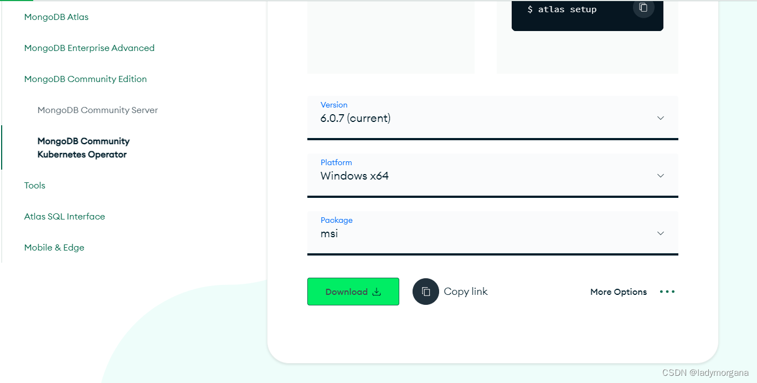Click the green Download button
The image size is (757, 383).
point(353,292)
